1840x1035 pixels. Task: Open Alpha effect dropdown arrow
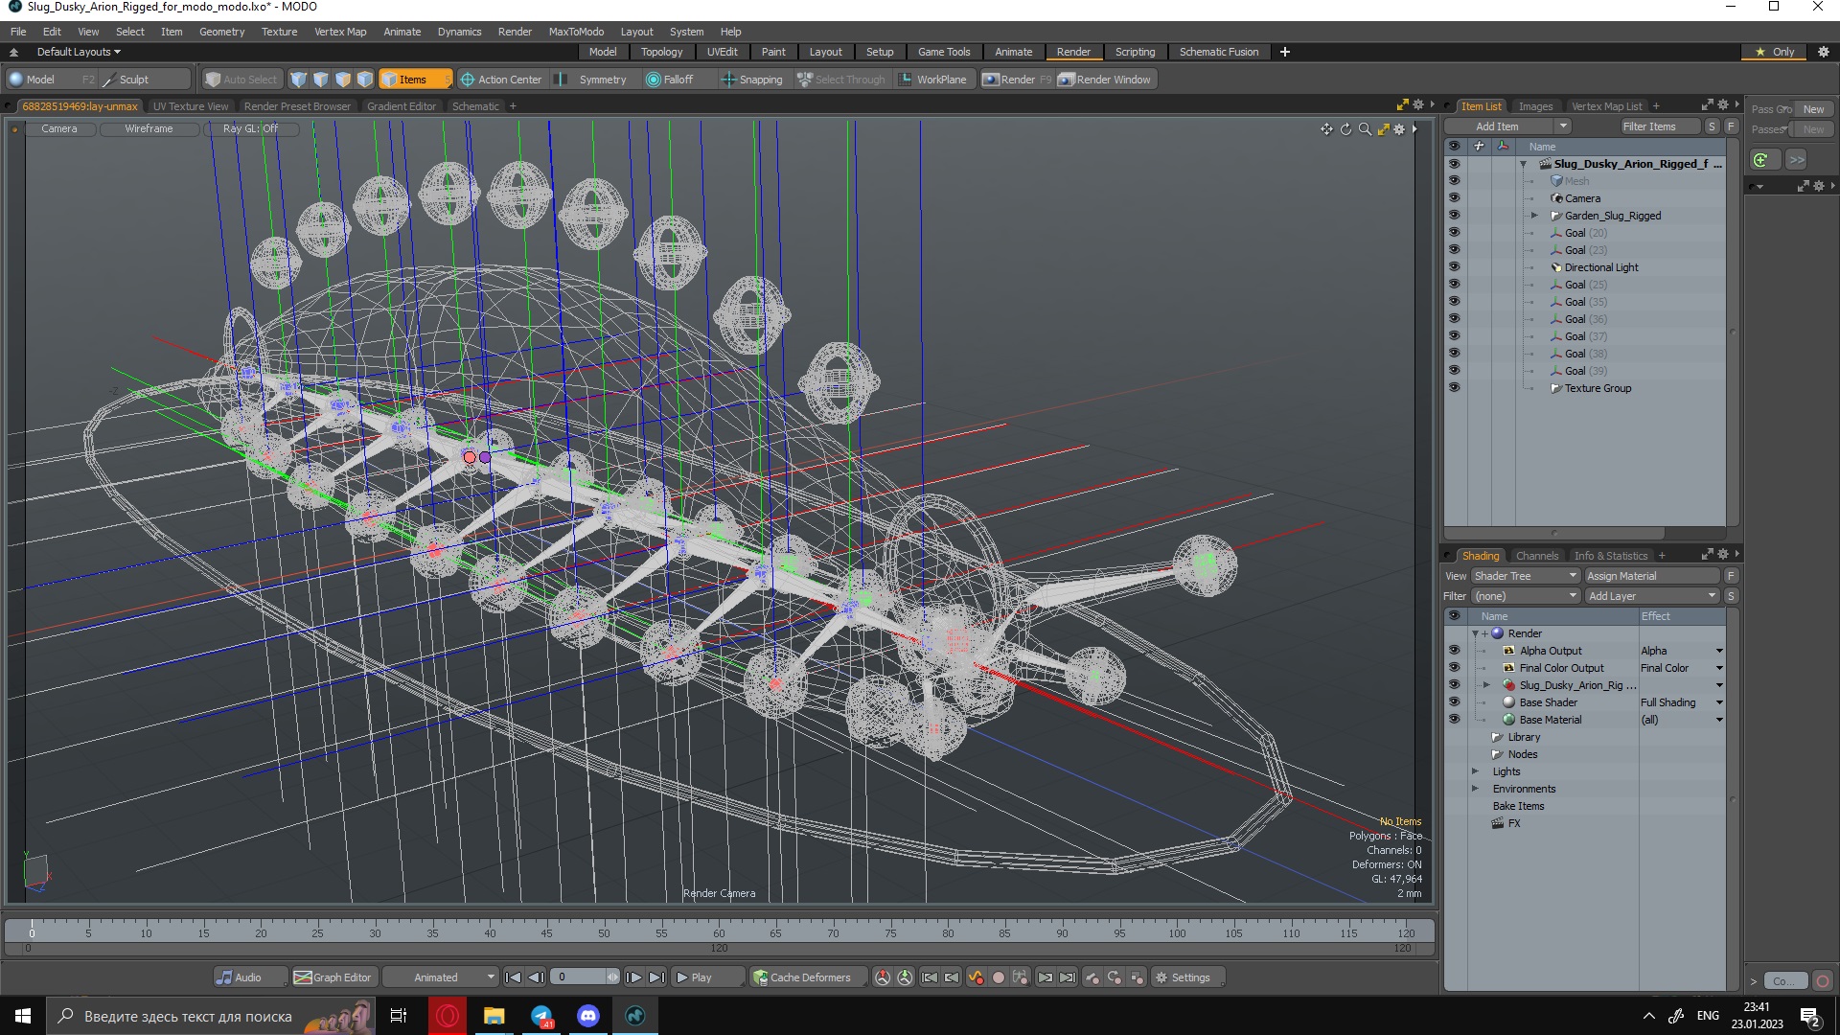[1719, 651]
